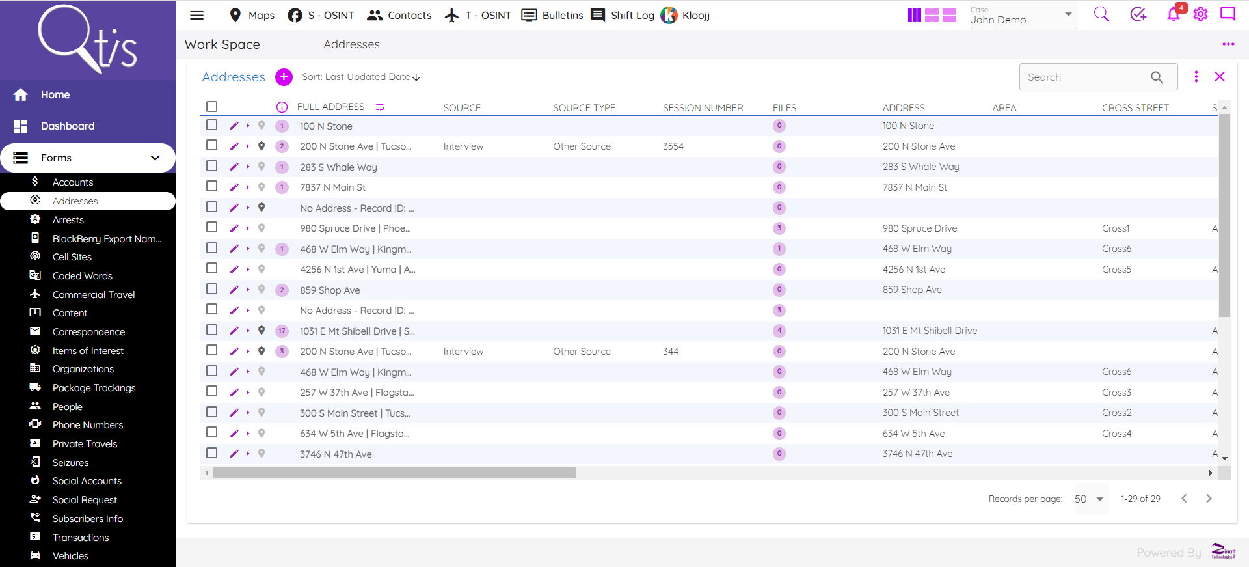
Task: Click the info icon in table header
Action: click(x=282, y=107)
